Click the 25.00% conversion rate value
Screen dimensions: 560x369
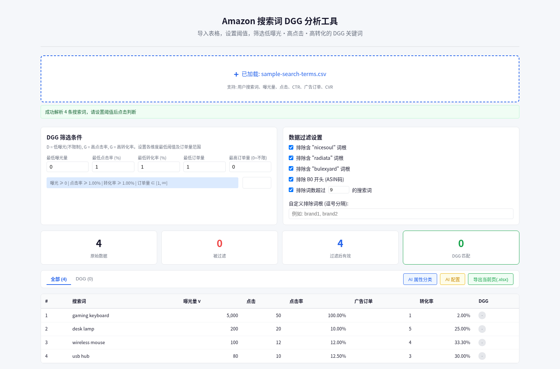(x=462, y=329)
